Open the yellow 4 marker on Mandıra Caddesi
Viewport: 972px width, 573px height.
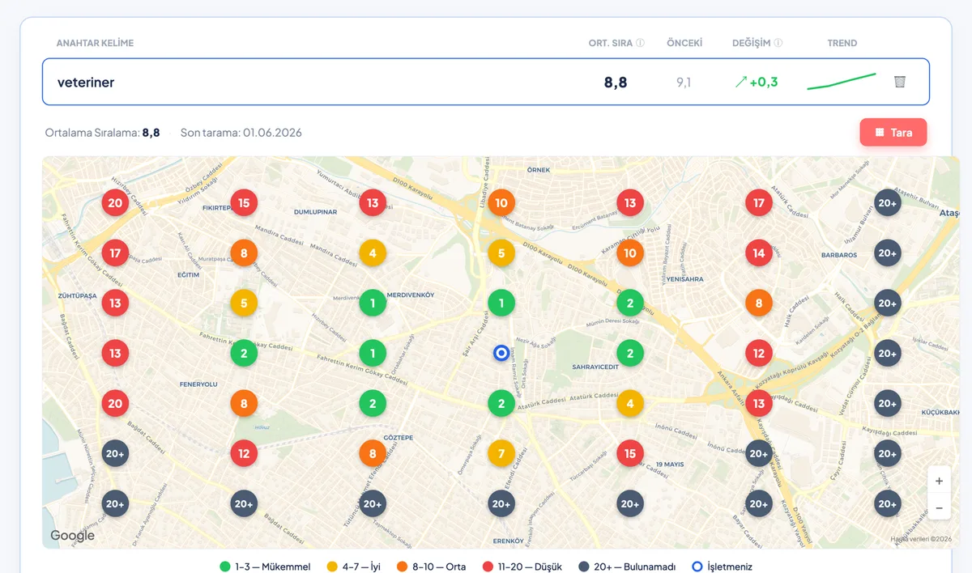tap(373, 253)
